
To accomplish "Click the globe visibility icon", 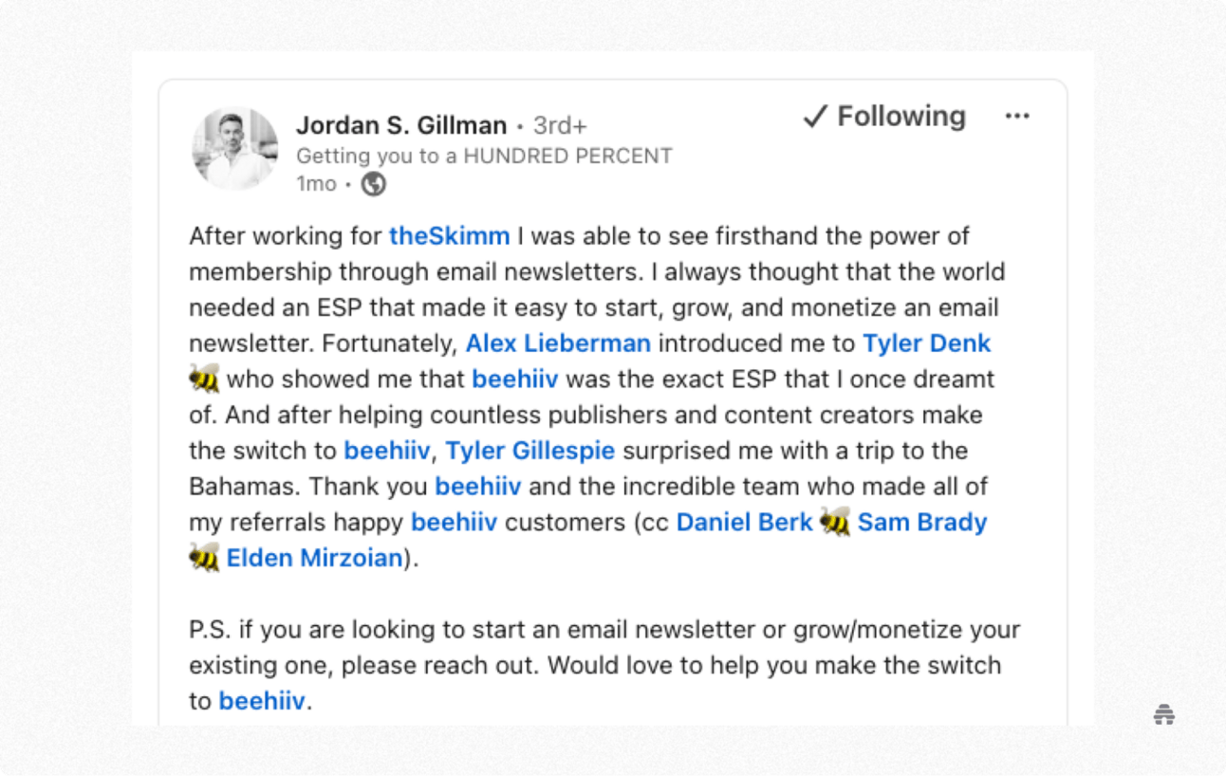I will (x=374, y=184).
